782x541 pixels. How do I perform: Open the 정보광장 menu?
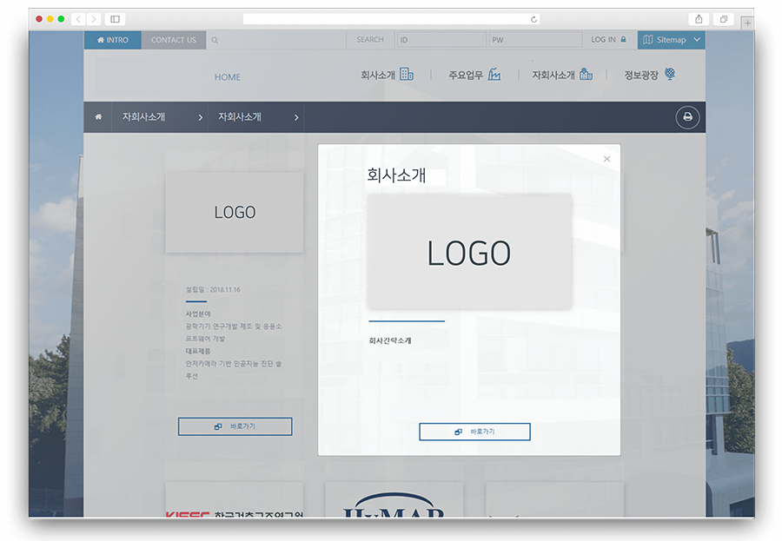(x=641, y=76)
